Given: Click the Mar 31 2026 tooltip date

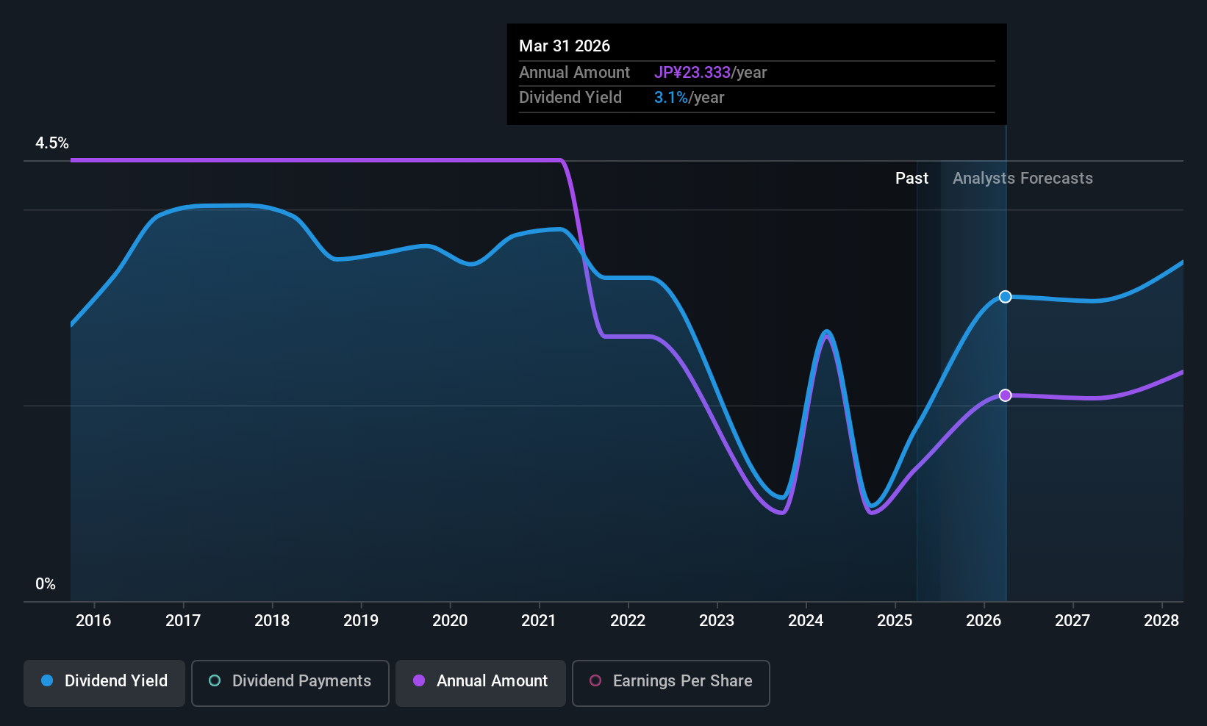Looking at the screenshot, I should pyautogui.click(x=565, y=46).
